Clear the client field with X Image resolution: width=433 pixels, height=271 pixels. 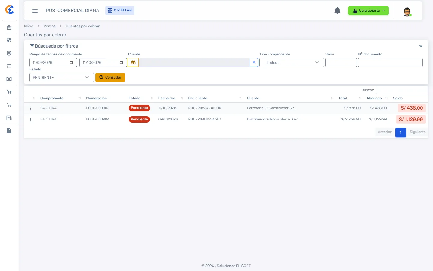pos(254,62)
